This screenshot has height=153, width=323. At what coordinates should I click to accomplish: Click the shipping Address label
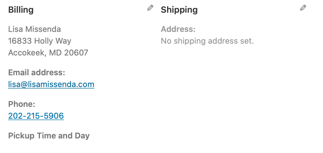click(178, 29)
